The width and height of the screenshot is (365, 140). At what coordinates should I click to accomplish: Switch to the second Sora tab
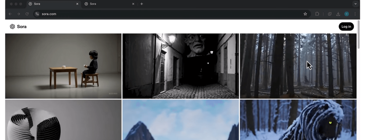point(109,4)
